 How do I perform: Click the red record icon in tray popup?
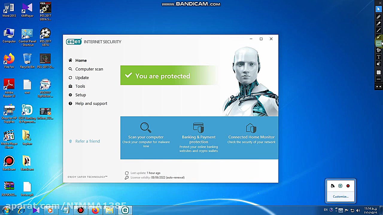(x=348, y=186)
